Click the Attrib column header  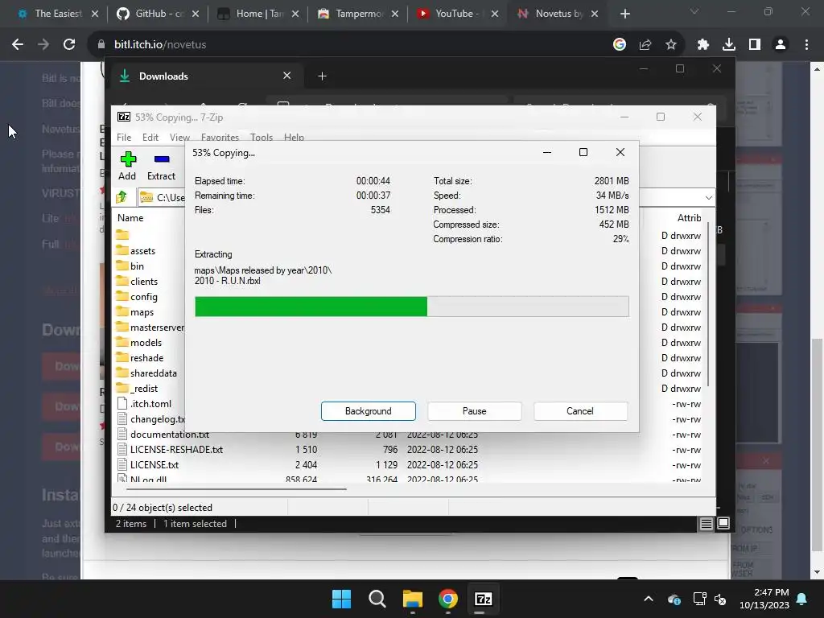pyautogui.click(x=689, y=217)
